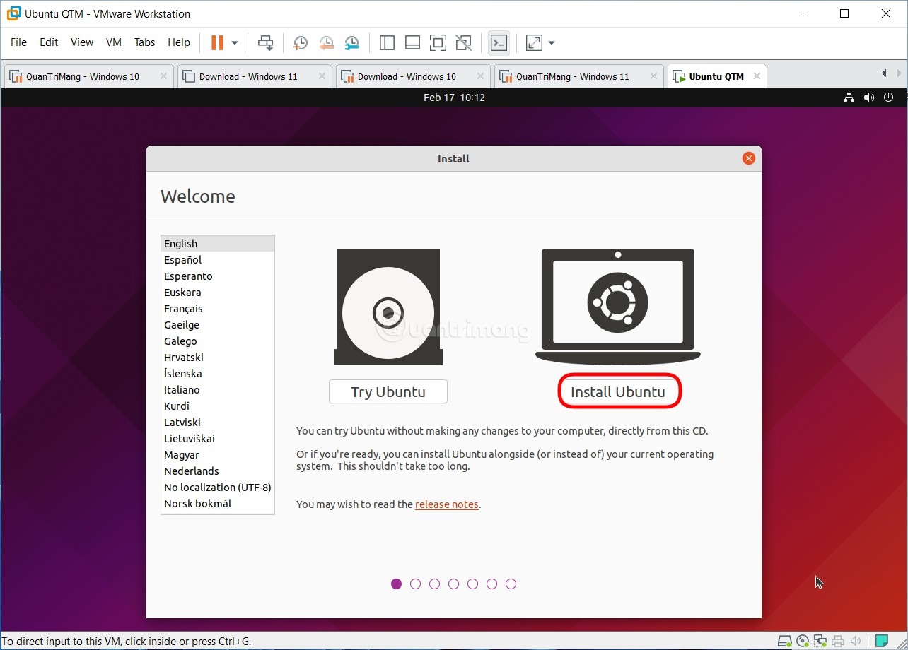Open the Tabs menu
908x650 pixels.
pos(144,42)
